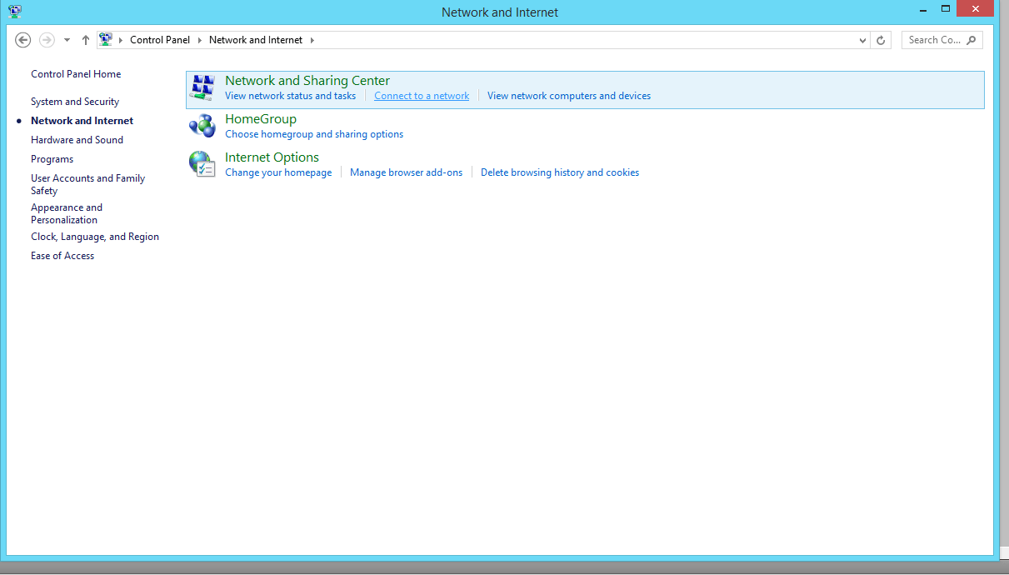Click the Network and Sharing Center icon
This screenshot has width=1009, height=575.
point(202,87)
